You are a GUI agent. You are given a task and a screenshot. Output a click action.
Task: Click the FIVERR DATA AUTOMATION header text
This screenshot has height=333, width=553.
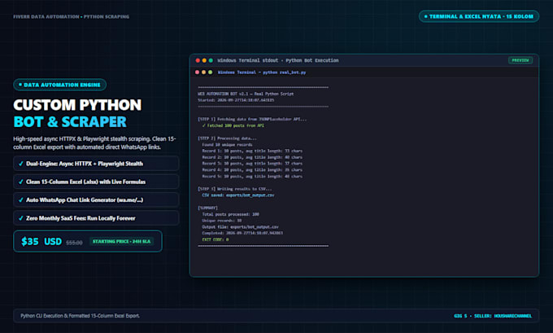(72, 16)
